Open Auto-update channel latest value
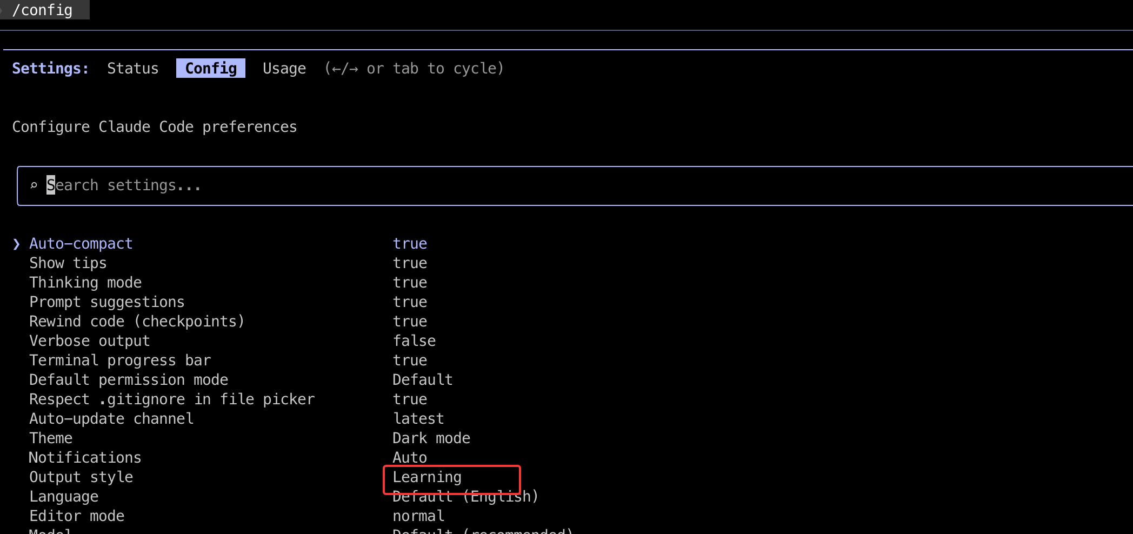1133x534 pixels. pos(418,419)
